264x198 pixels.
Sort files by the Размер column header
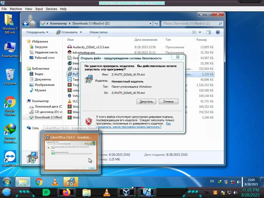201,40
